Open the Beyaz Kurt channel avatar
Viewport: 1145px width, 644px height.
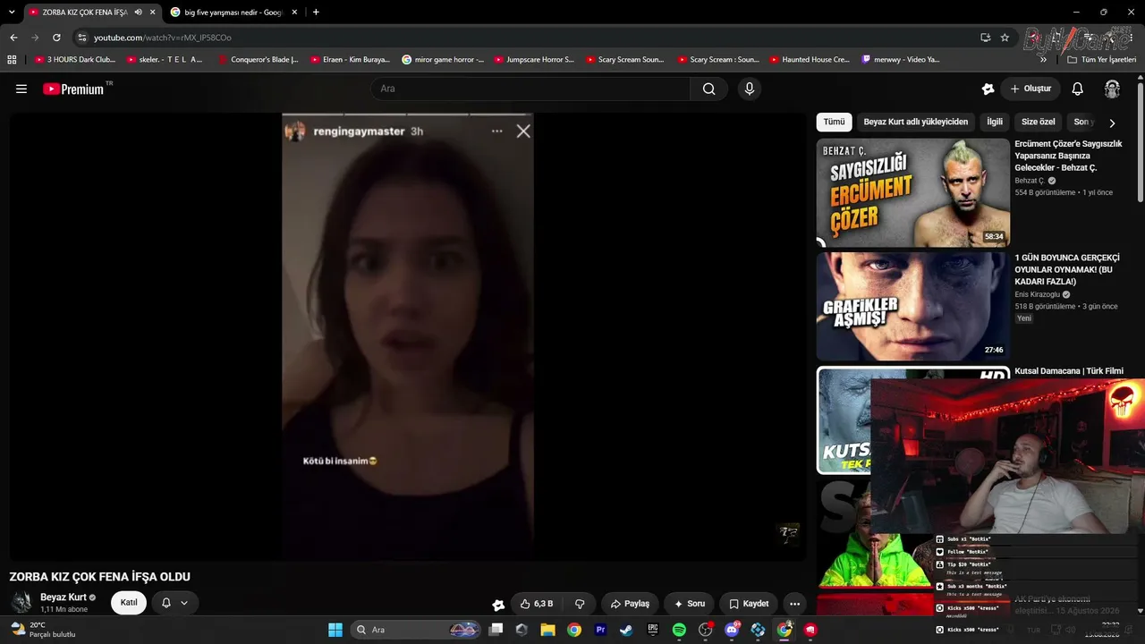pyautogui.click(x=21, y=603)
